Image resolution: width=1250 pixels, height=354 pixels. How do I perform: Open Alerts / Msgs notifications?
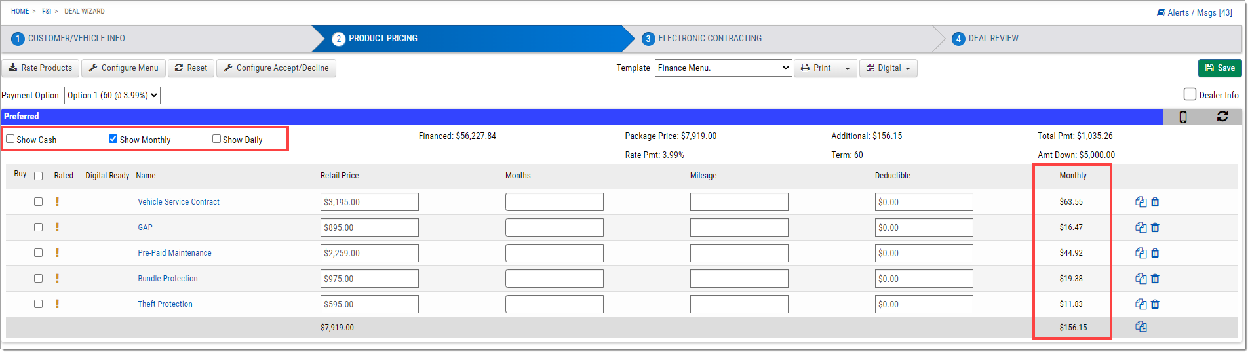click(x=1194, y=12)
